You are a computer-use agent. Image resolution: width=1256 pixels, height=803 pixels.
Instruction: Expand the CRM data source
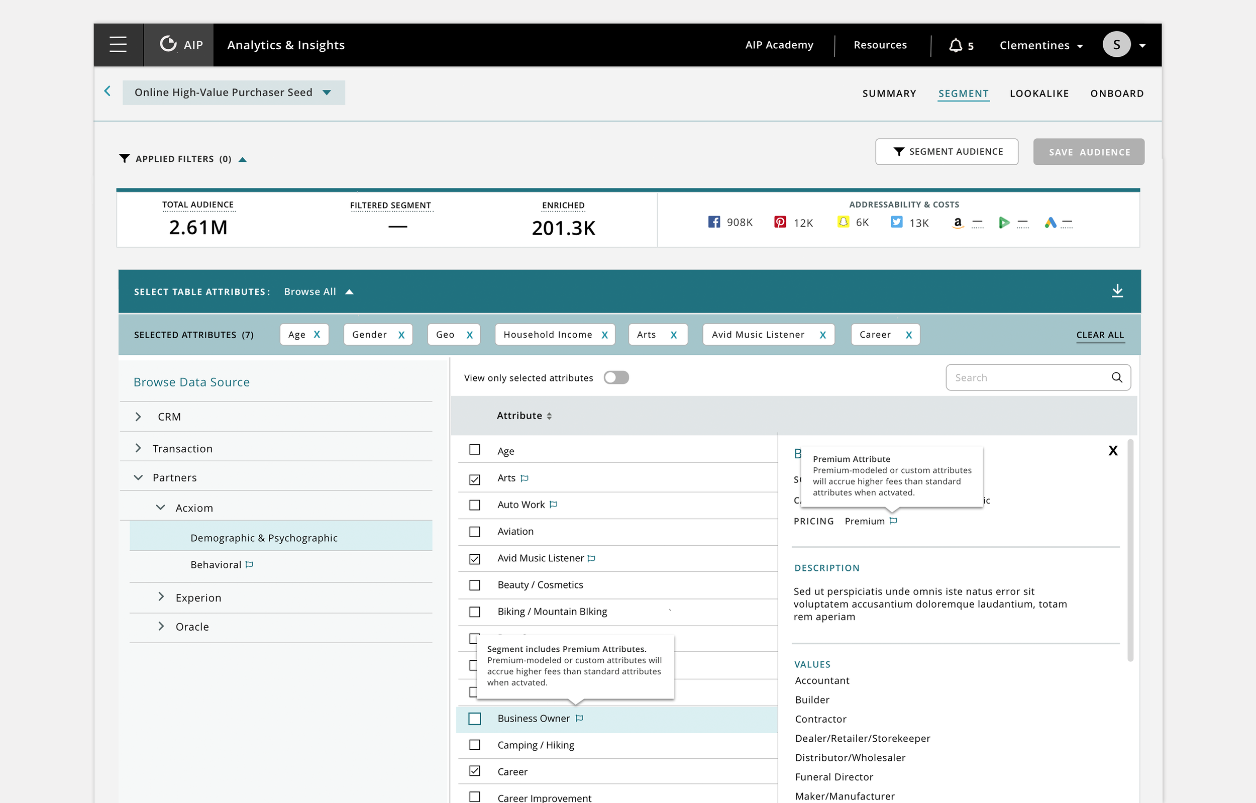(138, 417)
